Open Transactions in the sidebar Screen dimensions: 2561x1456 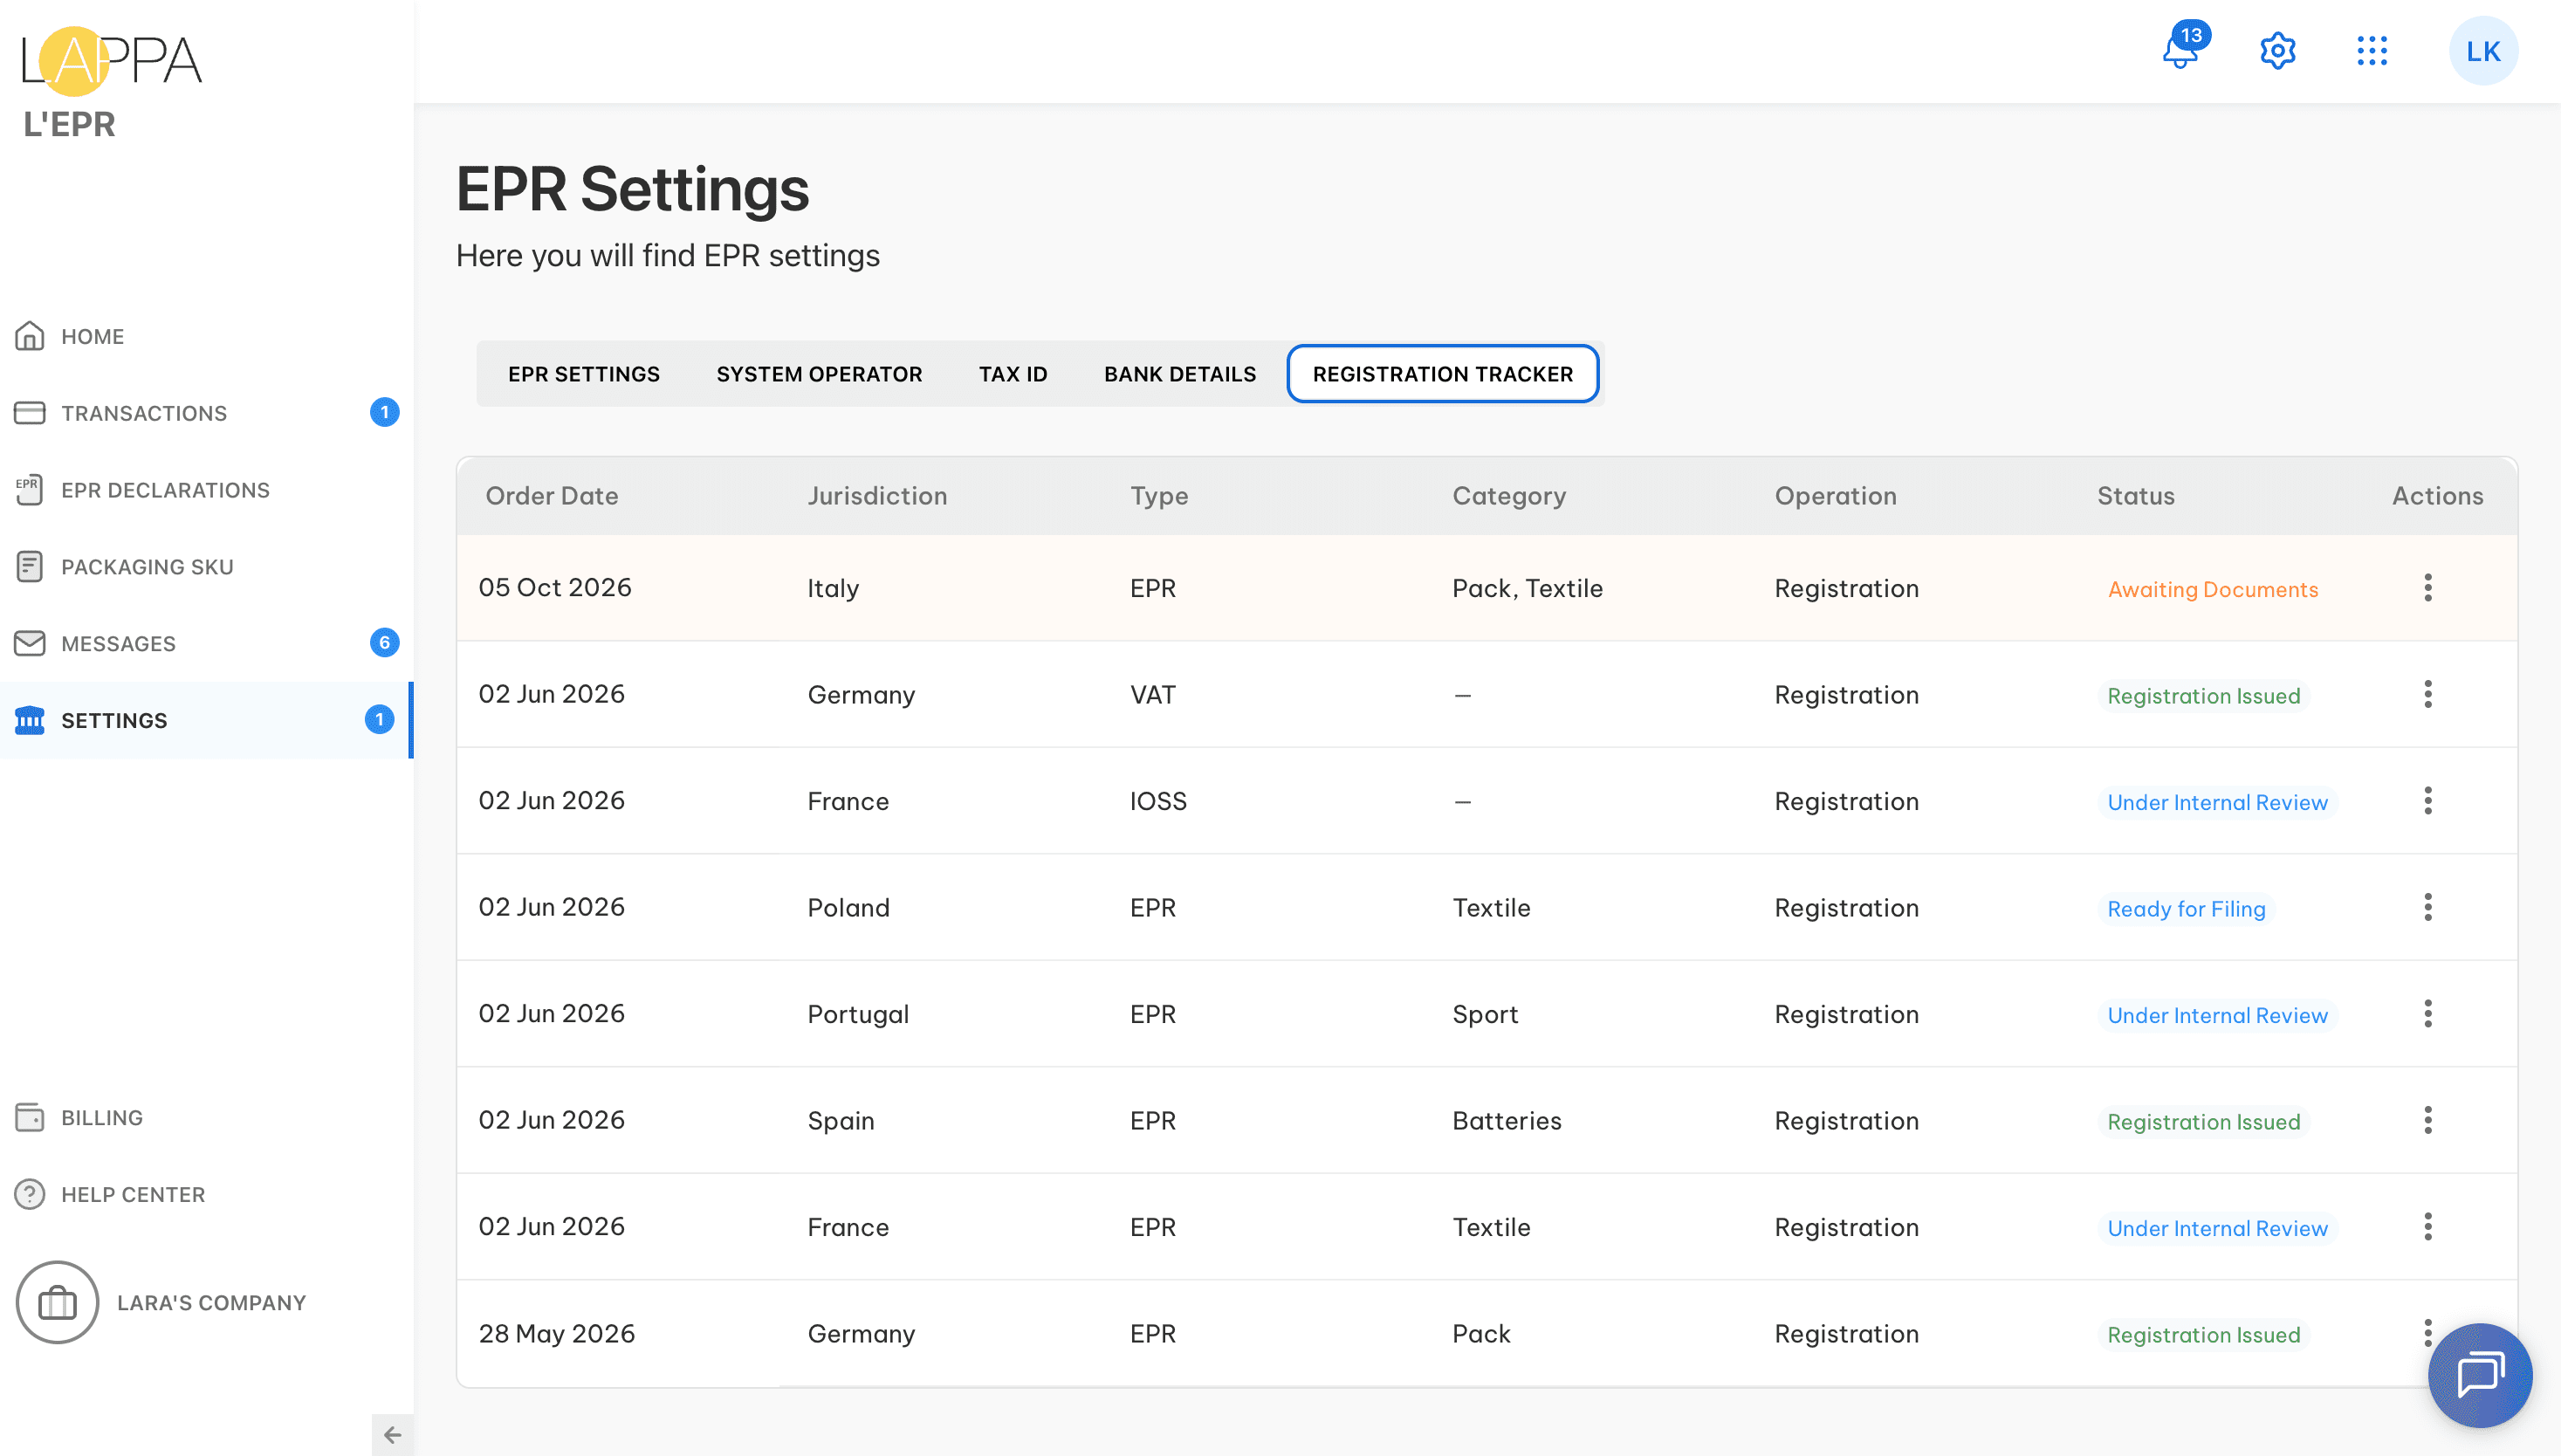[x=205, y=413]
